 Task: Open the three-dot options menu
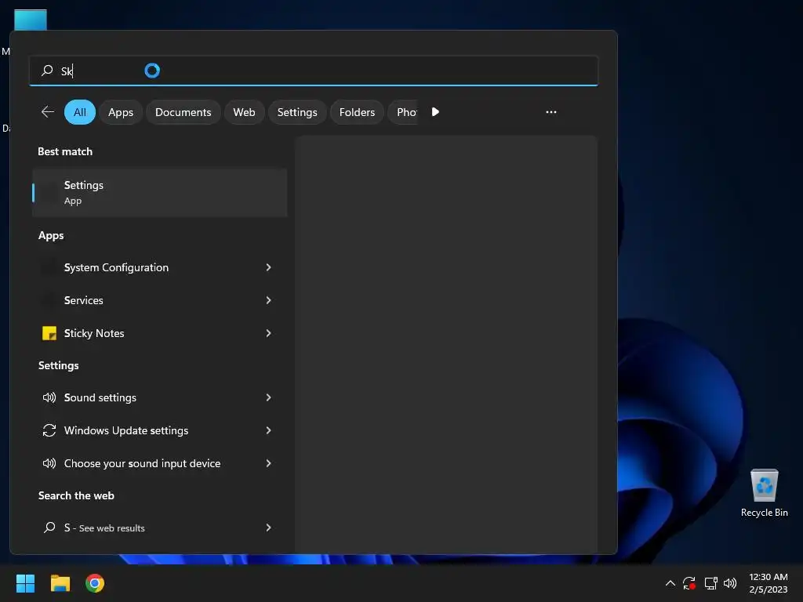(551, 112)
